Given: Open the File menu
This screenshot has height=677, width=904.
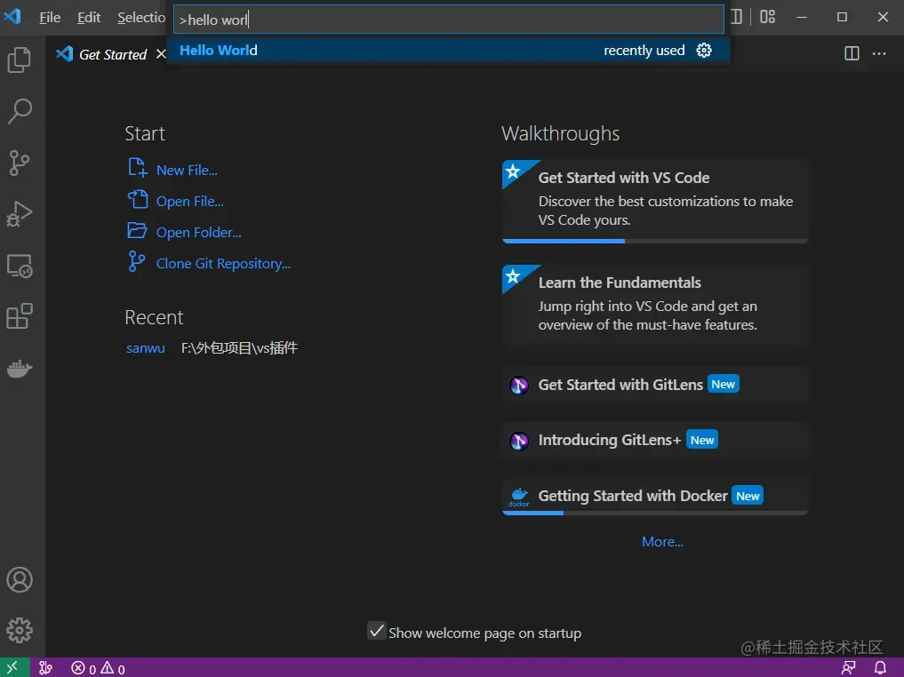Looking at the screenshot, I should 50,17.
